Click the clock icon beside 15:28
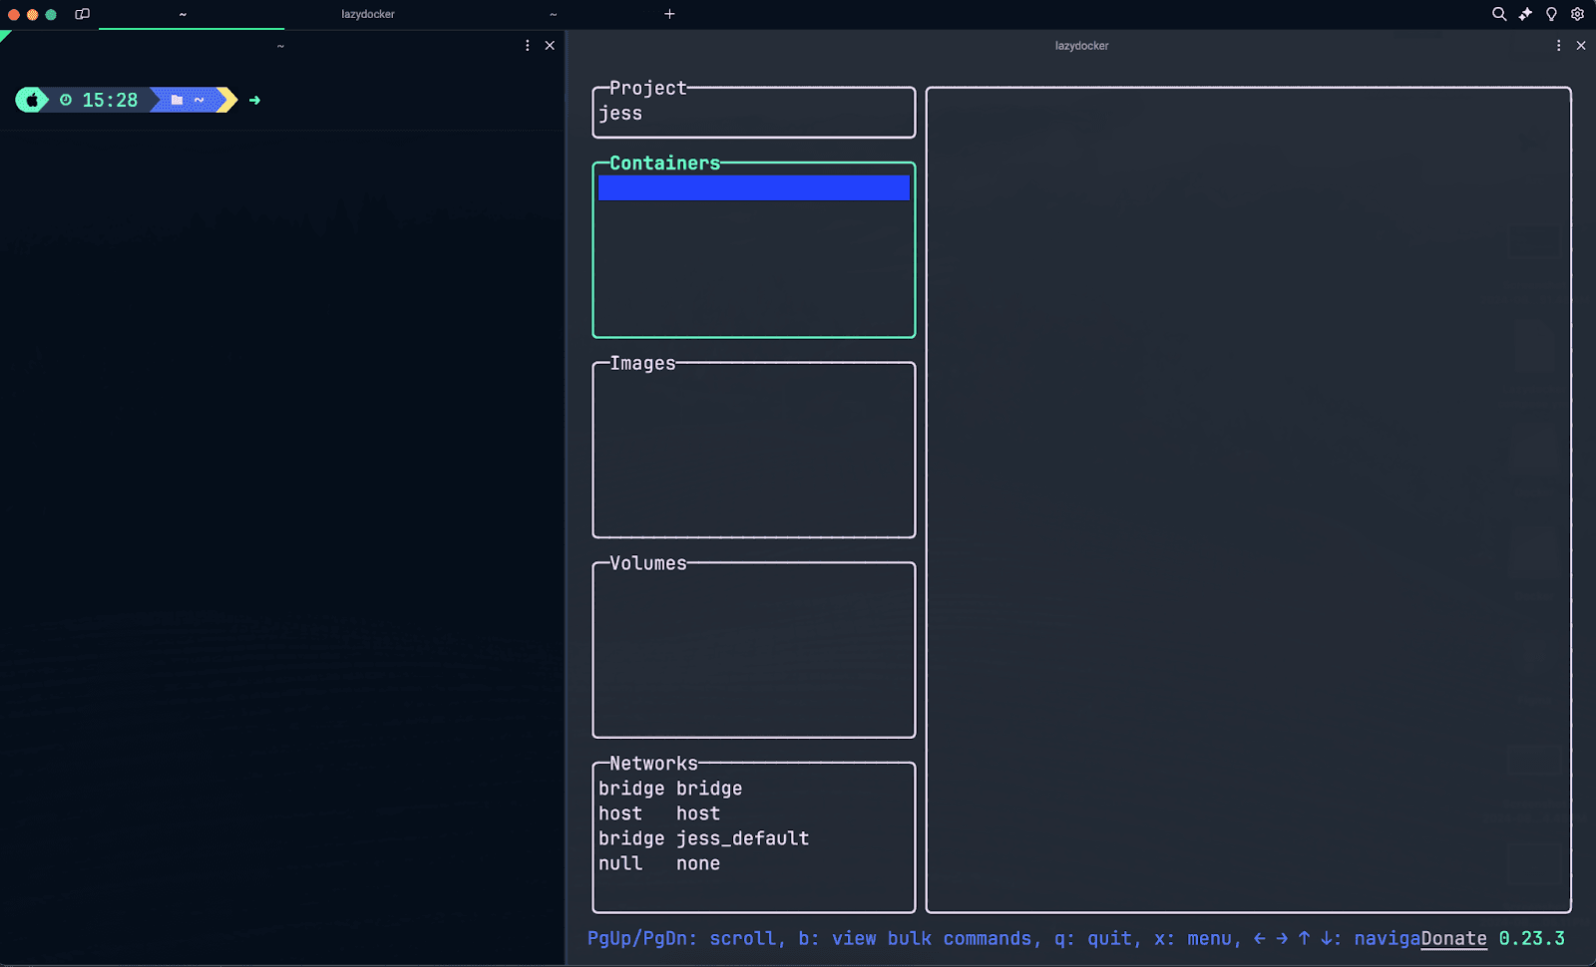 (x=66, y=100)
